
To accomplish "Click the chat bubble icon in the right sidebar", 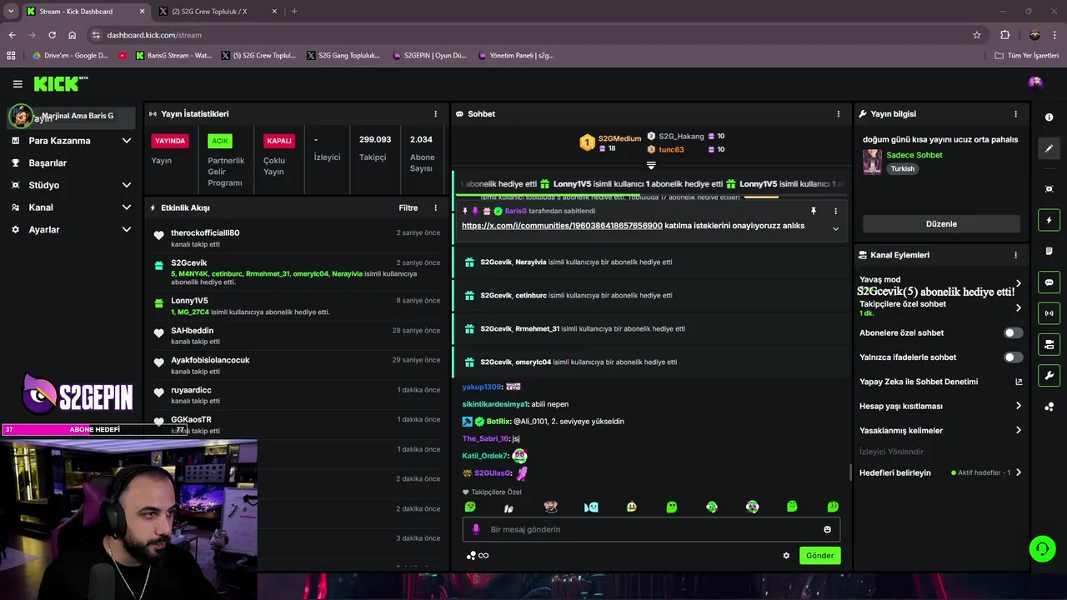I will click(1049, 282).
